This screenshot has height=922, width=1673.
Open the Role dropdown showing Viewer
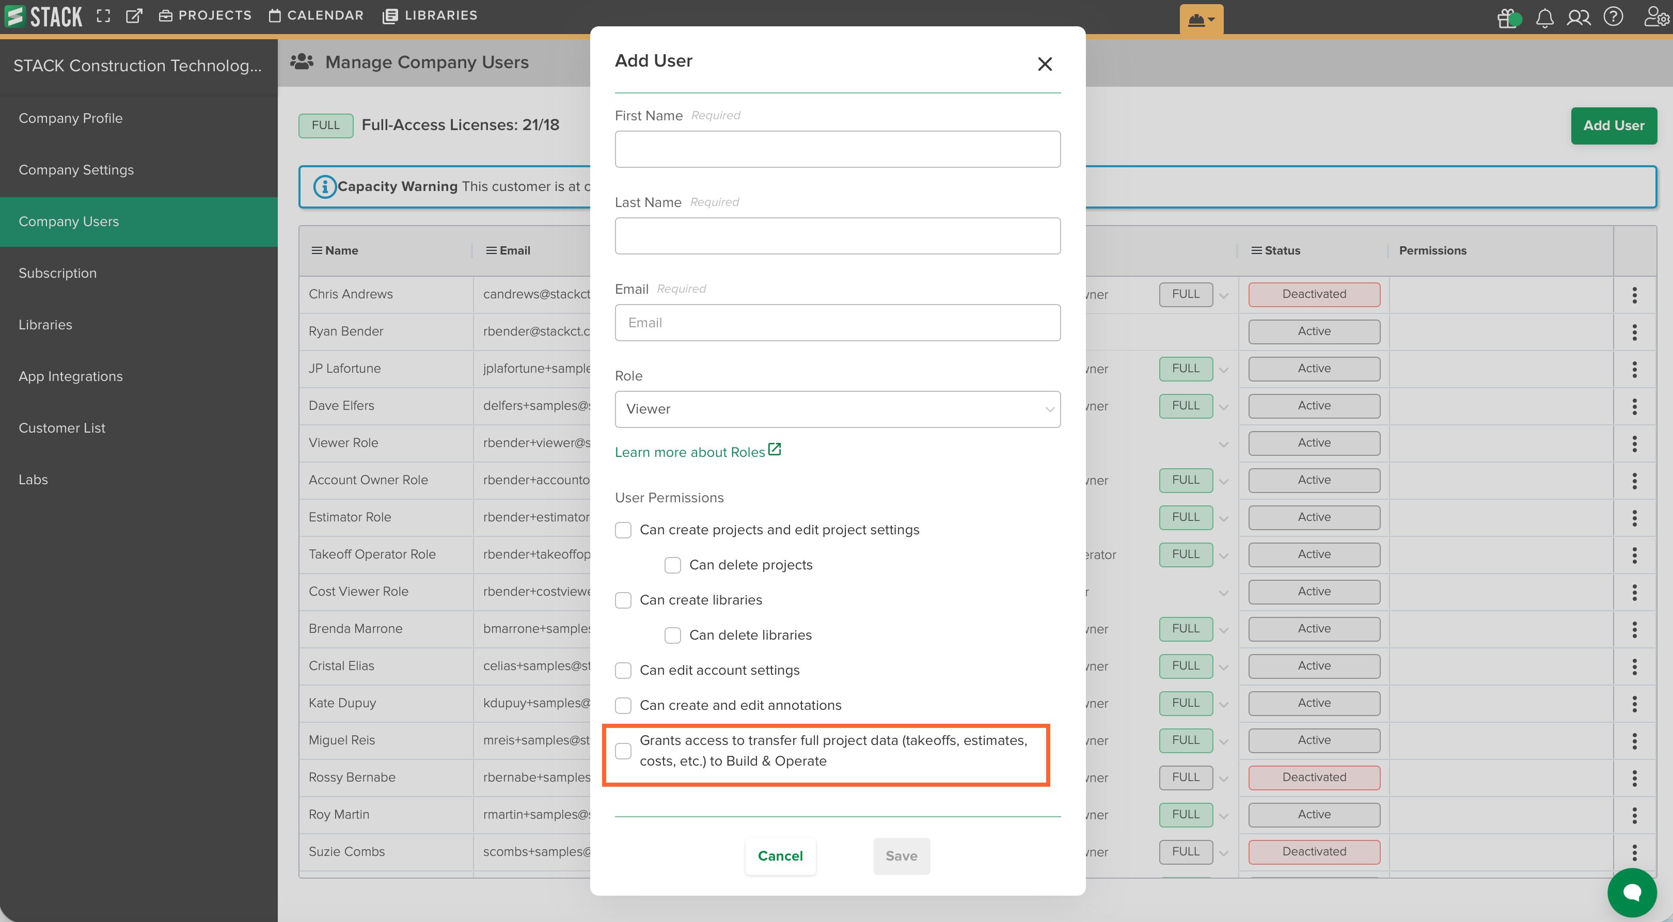tap(837, 409)
